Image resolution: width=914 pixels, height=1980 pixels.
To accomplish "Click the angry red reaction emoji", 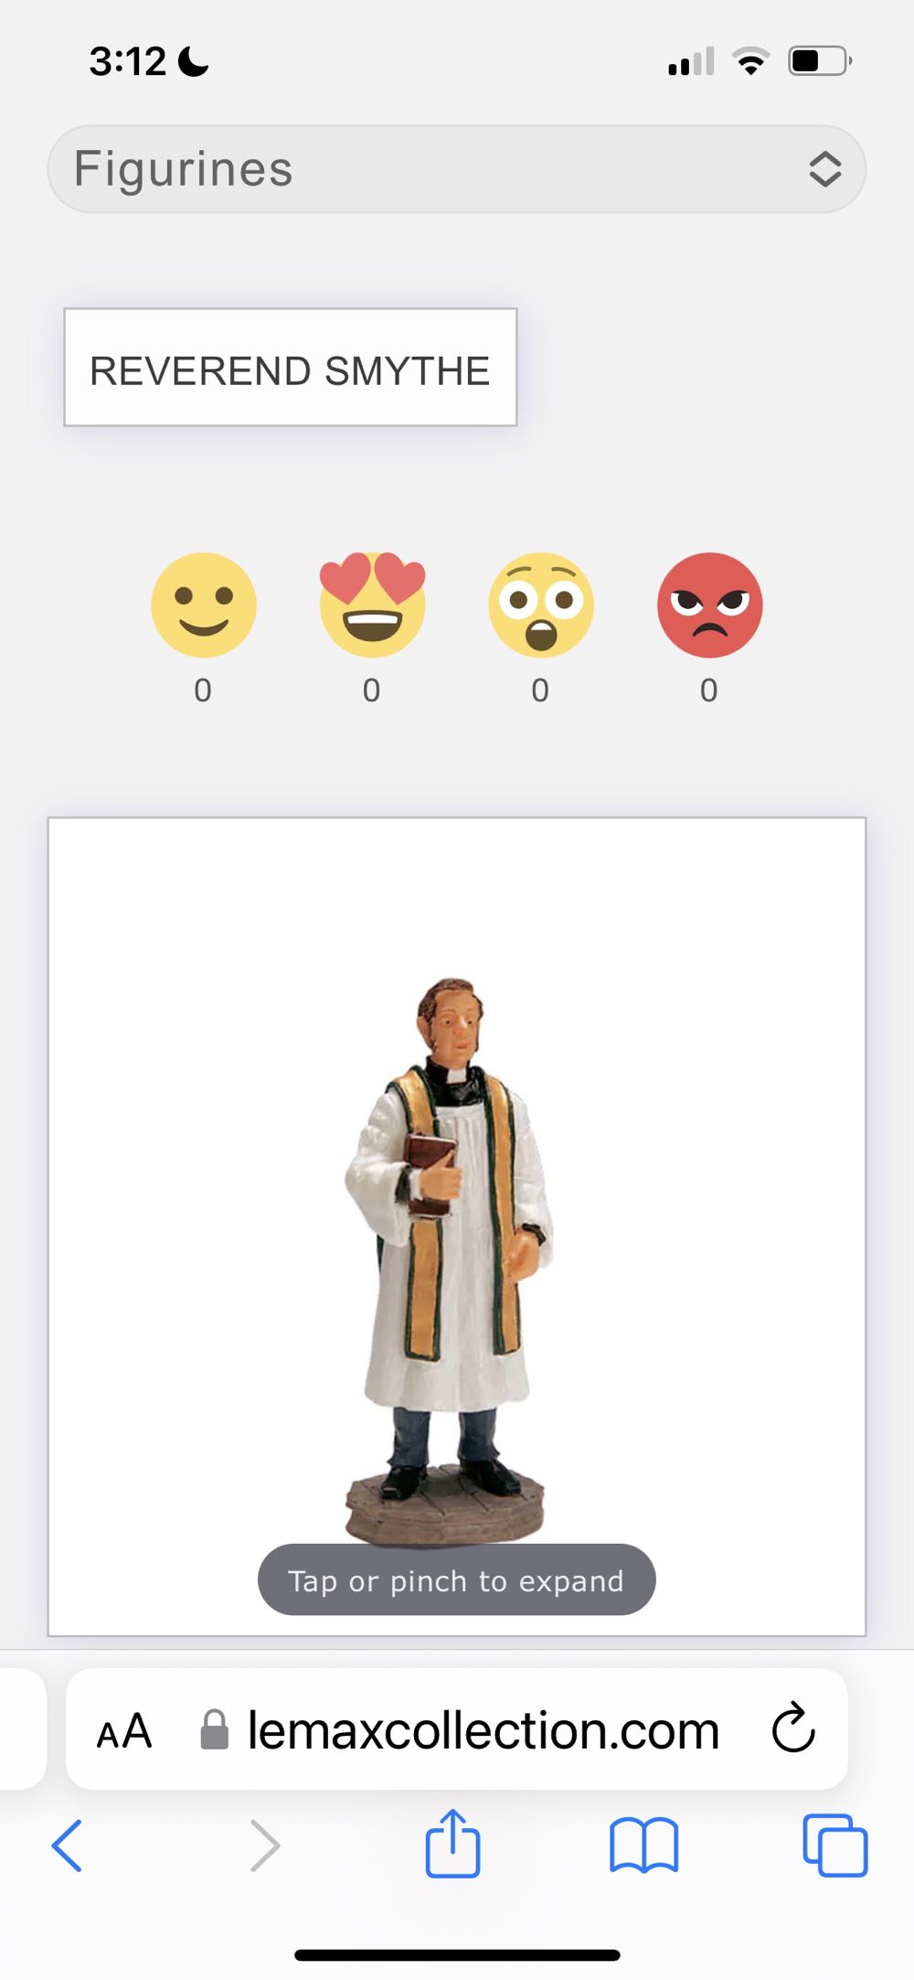I will point(709,605).
